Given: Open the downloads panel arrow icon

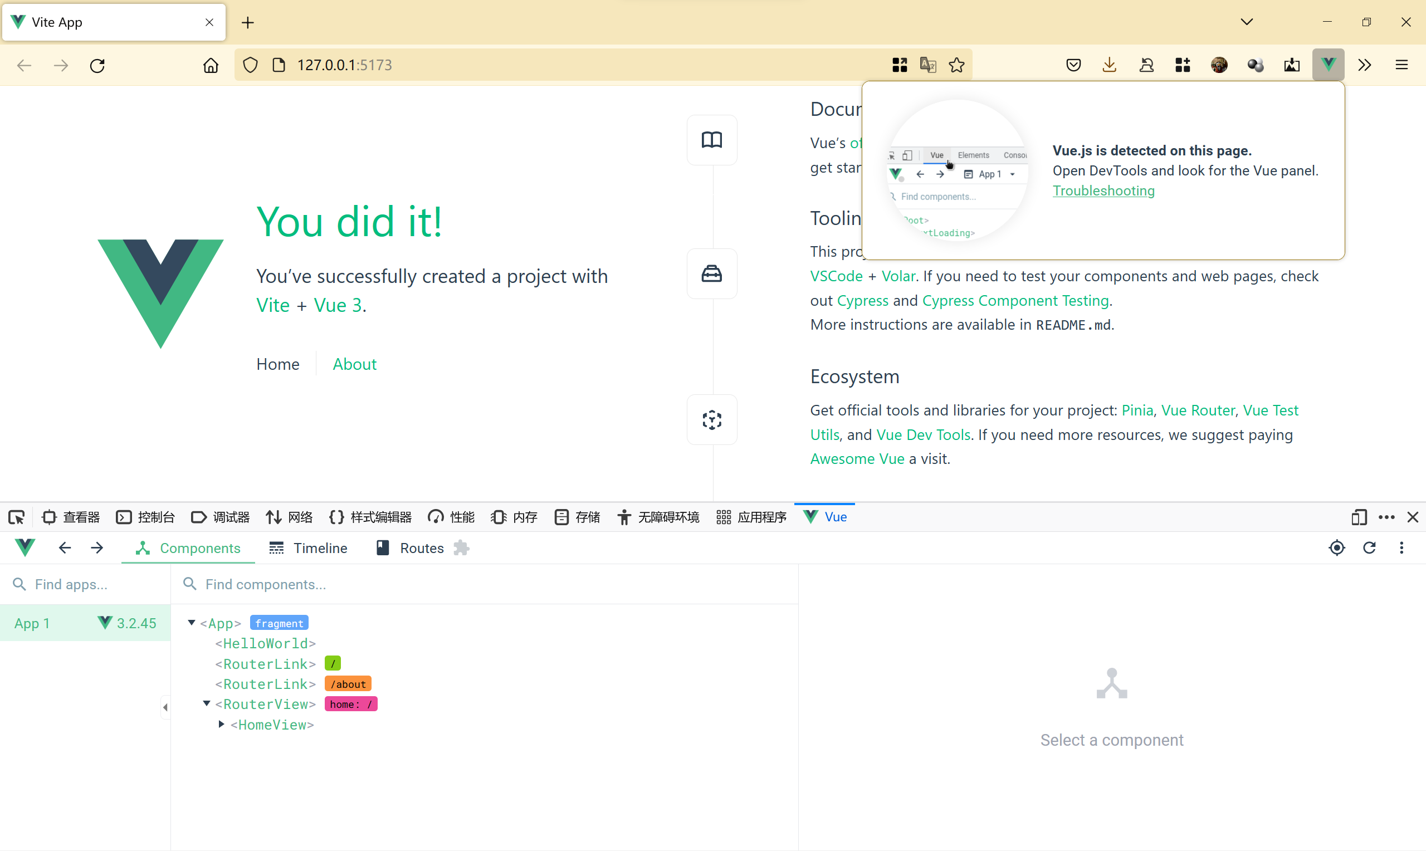Looking at the screenshot, I should coord(1110,65).
